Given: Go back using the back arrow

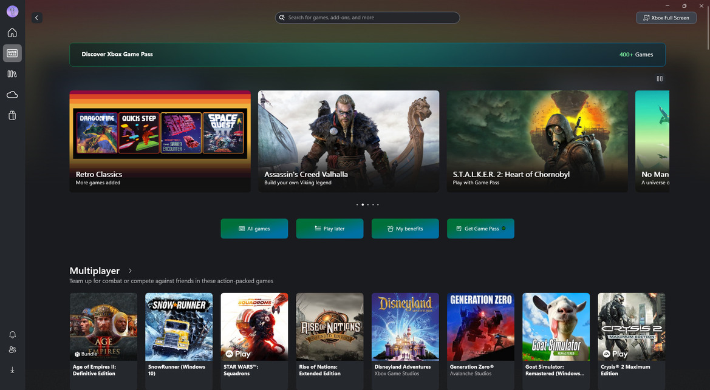Looking at the screenshot, I should (x=36, y=18).
